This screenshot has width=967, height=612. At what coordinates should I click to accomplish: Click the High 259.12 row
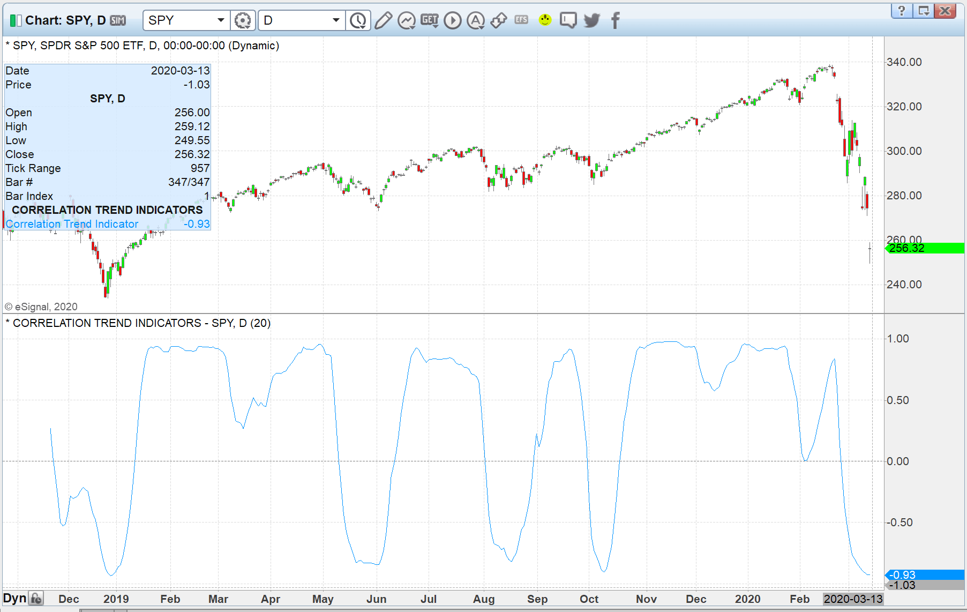click(107, 126)
